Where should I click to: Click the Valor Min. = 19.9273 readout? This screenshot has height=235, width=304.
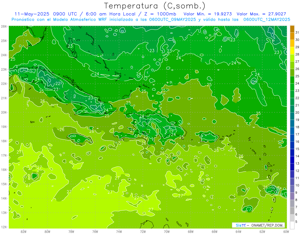(208, 14)
